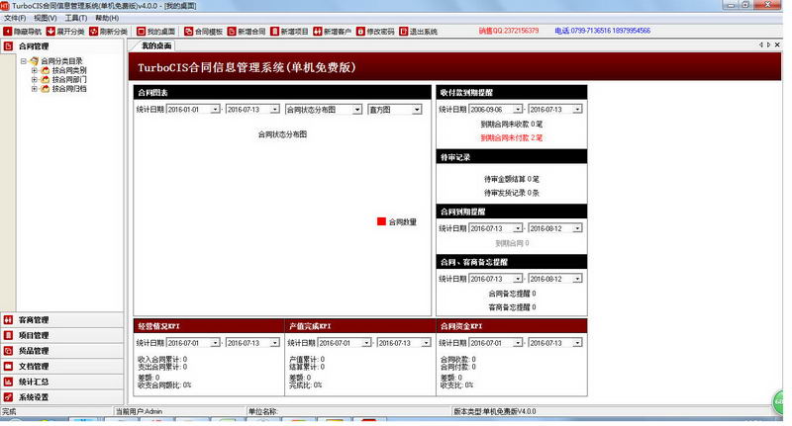Open the 合同状态分布图 chart type dropdown

357,110
